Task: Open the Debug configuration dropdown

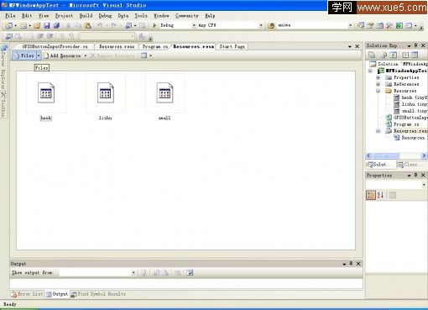Action: (194, 25)
